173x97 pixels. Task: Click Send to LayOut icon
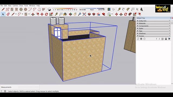coord(98,14)
